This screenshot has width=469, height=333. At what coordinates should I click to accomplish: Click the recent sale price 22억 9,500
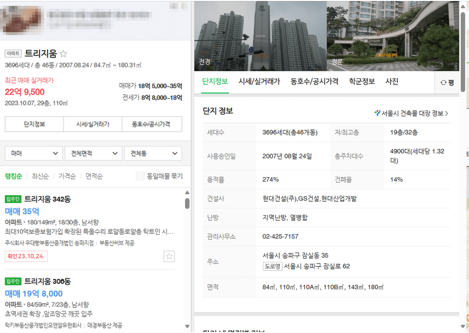click(x=25, y=92)
